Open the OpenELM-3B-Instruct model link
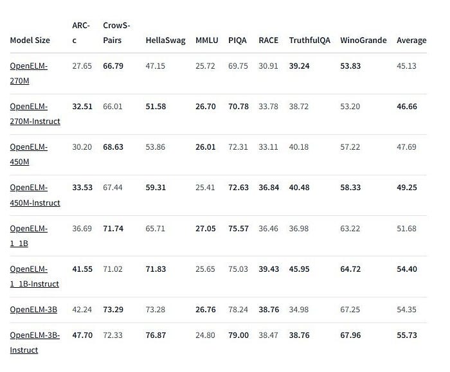Screen dimensions: 450x372 coord(35,342)
